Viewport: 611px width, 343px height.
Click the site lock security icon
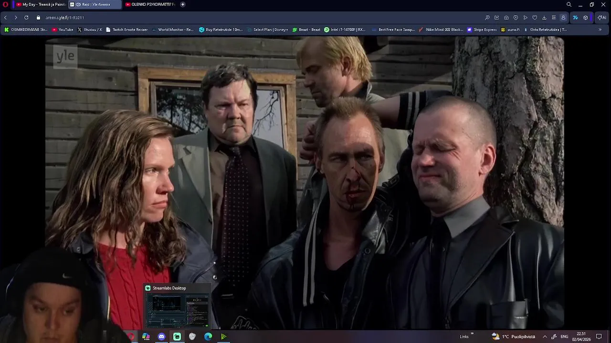(x=39, y=18)
